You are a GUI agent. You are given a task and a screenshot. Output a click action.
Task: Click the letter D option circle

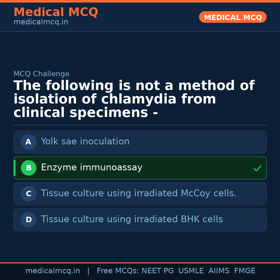click(29, 220)
